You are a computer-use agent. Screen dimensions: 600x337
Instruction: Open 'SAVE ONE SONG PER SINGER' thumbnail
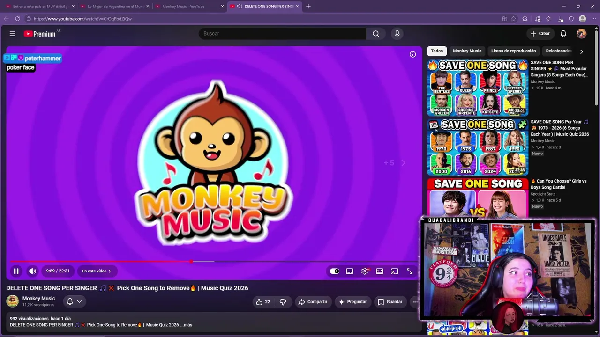478,88
